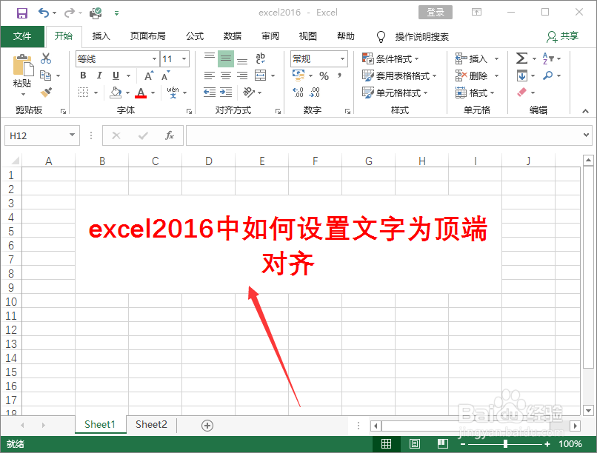Screen dimensions: 597x453
Task: Expand the Name Box dropdown arrow
Action: (72, 135)
